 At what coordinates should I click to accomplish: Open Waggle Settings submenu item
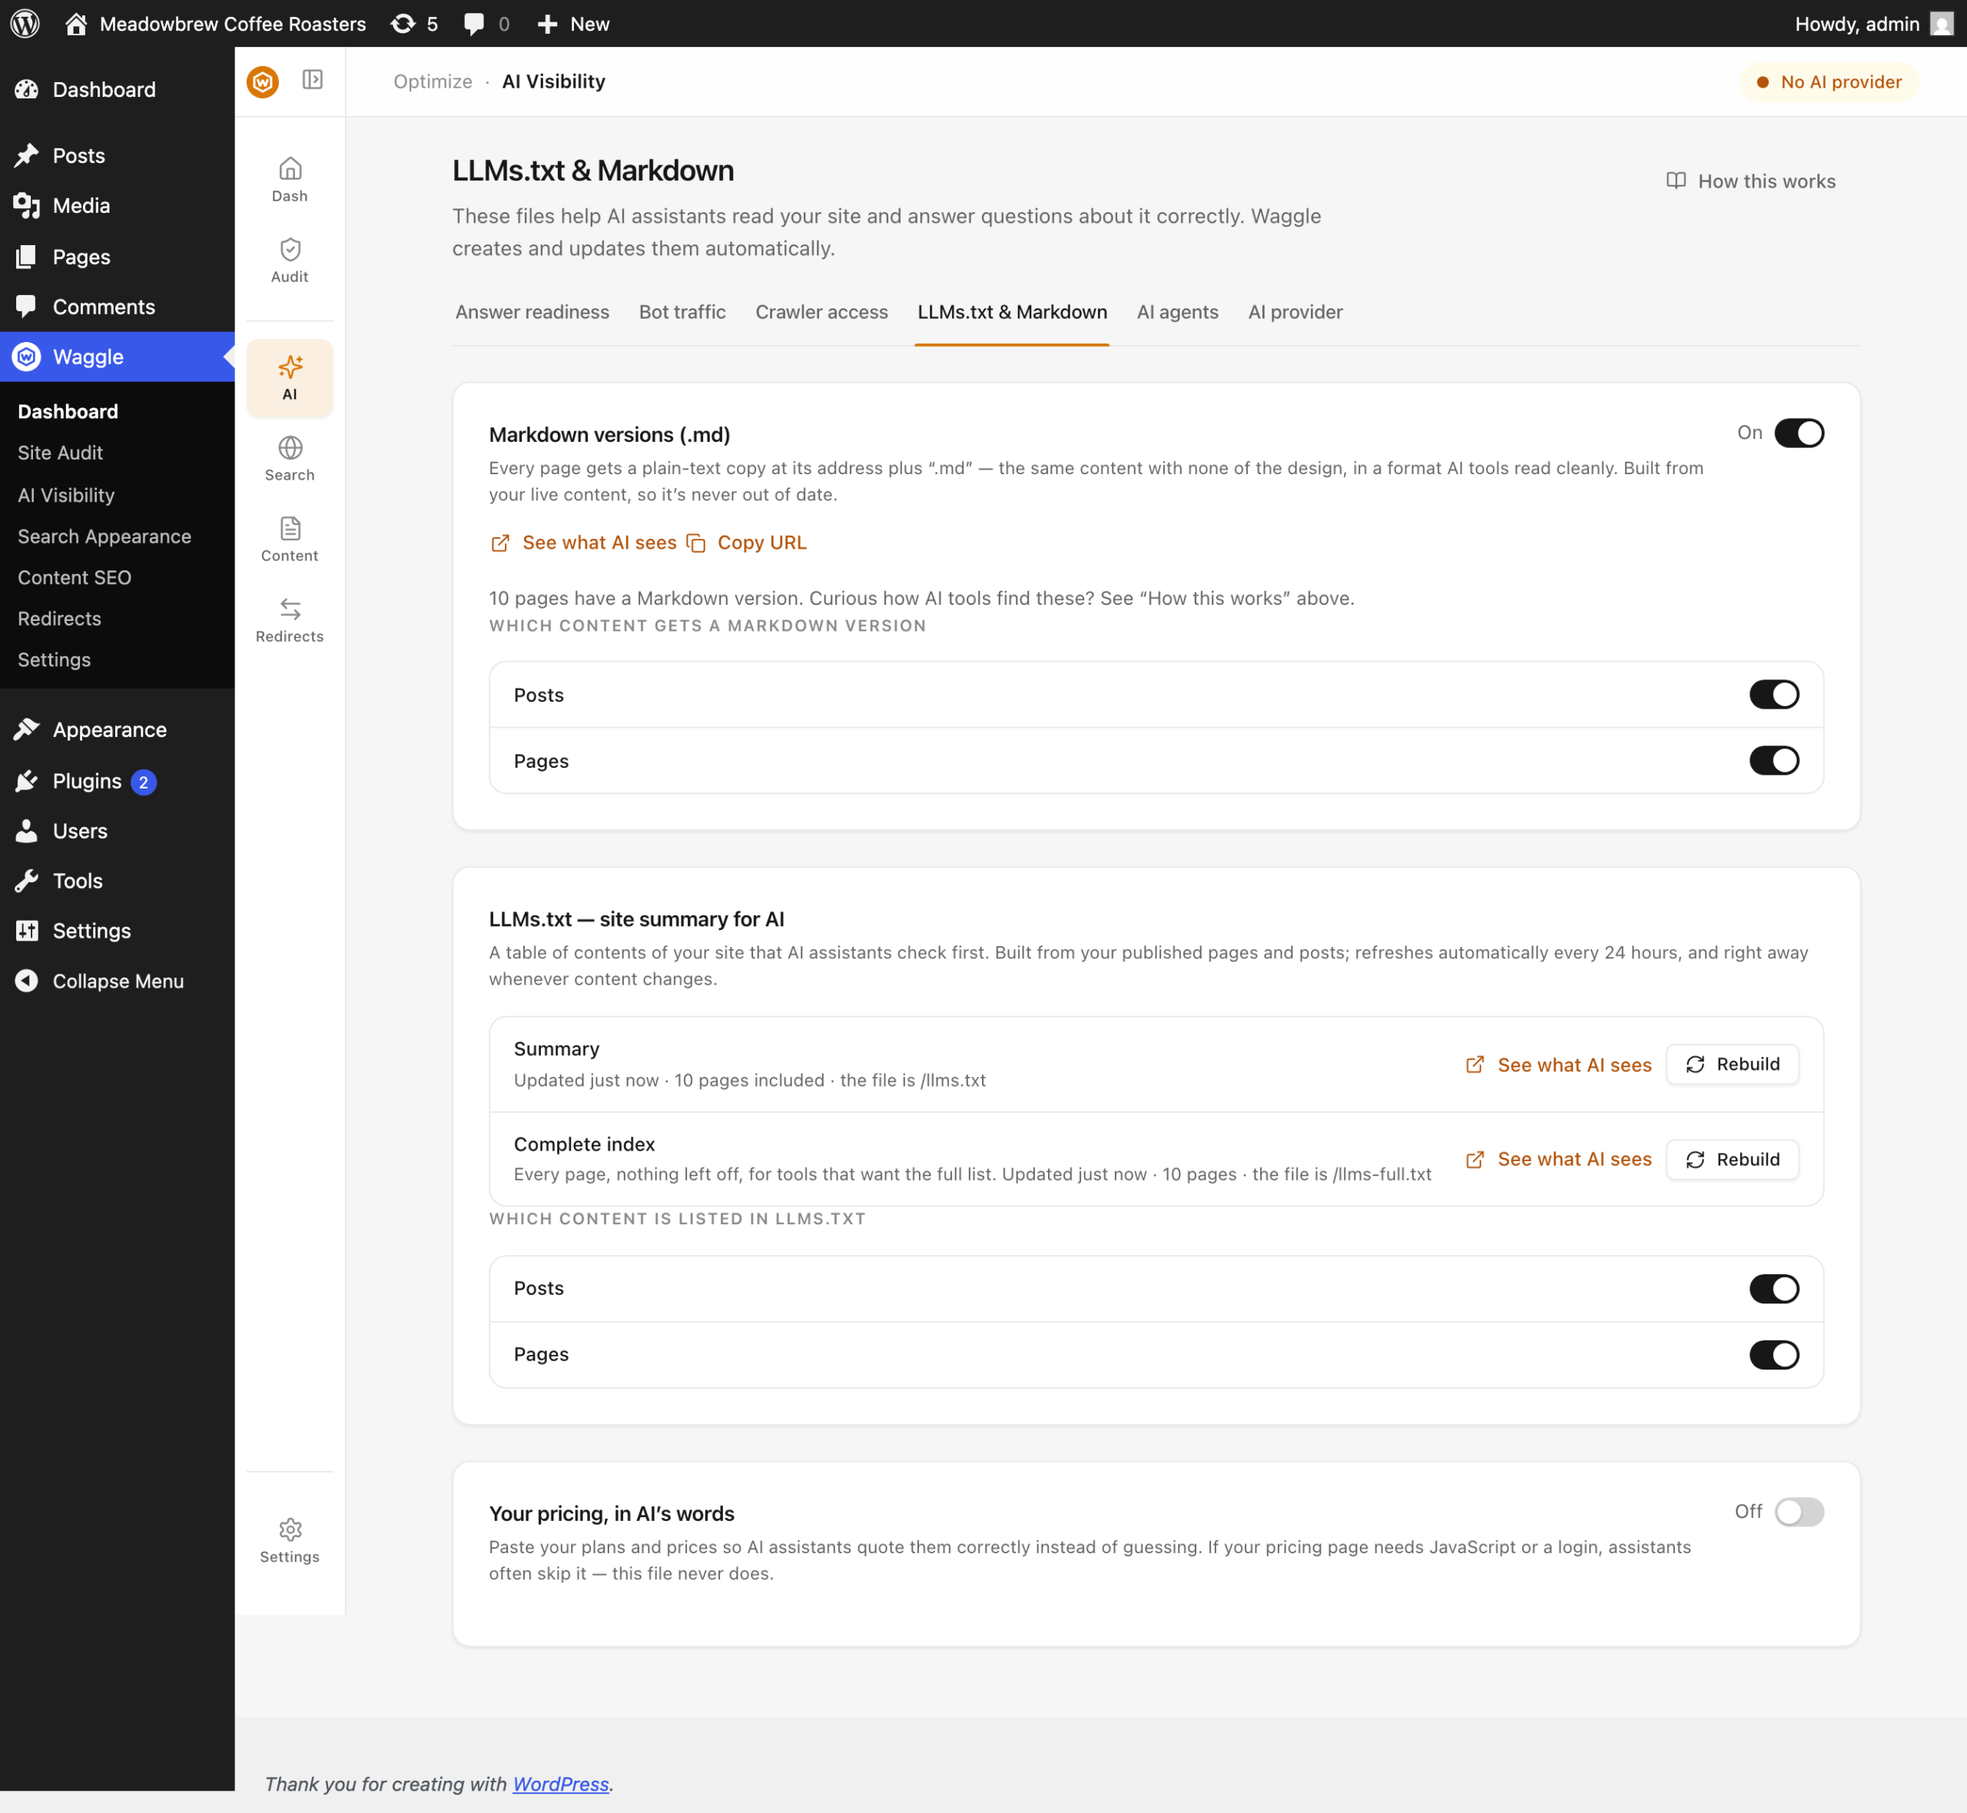click(54, 660)
